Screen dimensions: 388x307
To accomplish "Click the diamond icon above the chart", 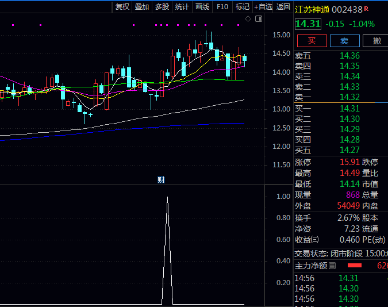I will click(x=248, y=19).
